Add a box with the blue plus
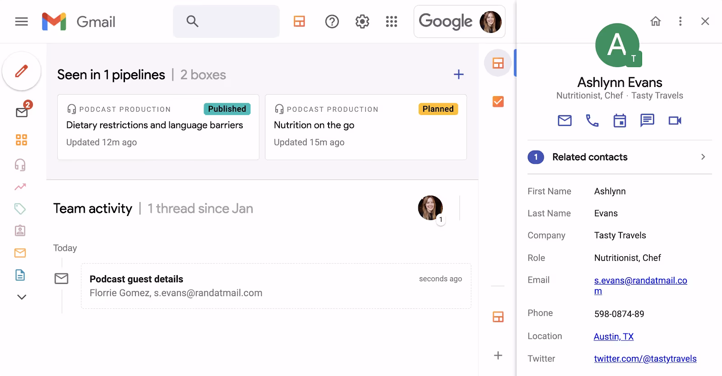The height and width of the screenshot is (376, 722). (x=458, y=74)
